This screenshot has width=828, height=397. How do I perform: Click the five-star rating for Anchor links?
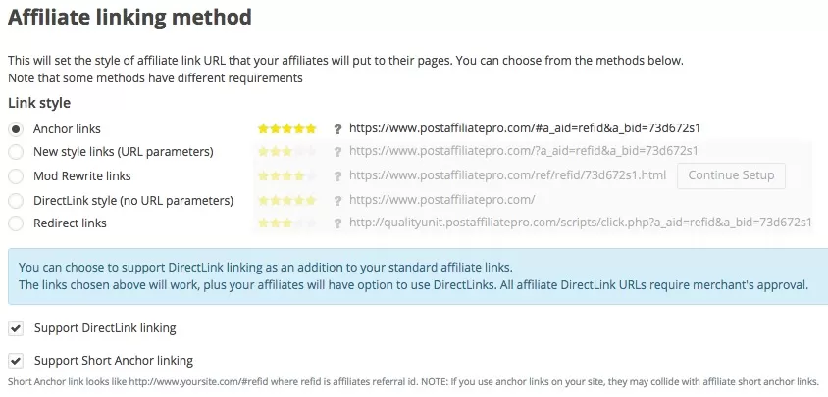(286, 128)
